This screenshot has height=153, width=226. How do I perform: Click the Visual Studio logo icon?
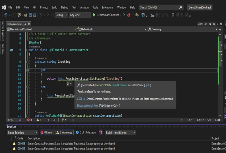(x=4, y=7)
